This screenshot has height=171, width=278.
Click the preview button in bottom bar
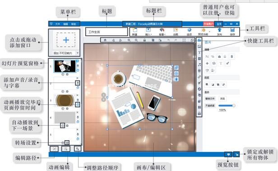(228, 154)
